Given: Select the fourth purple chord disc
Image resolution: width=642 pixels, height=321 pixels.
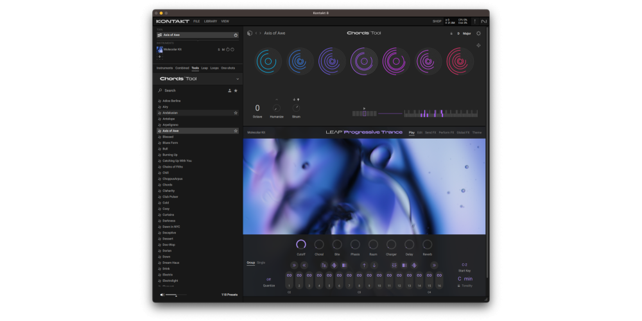Looking at the screenshot, I should 364,61.
